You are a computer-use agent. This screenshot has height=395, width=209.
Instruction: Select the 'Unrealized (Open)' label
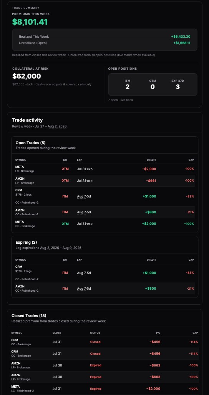point(33,43)
